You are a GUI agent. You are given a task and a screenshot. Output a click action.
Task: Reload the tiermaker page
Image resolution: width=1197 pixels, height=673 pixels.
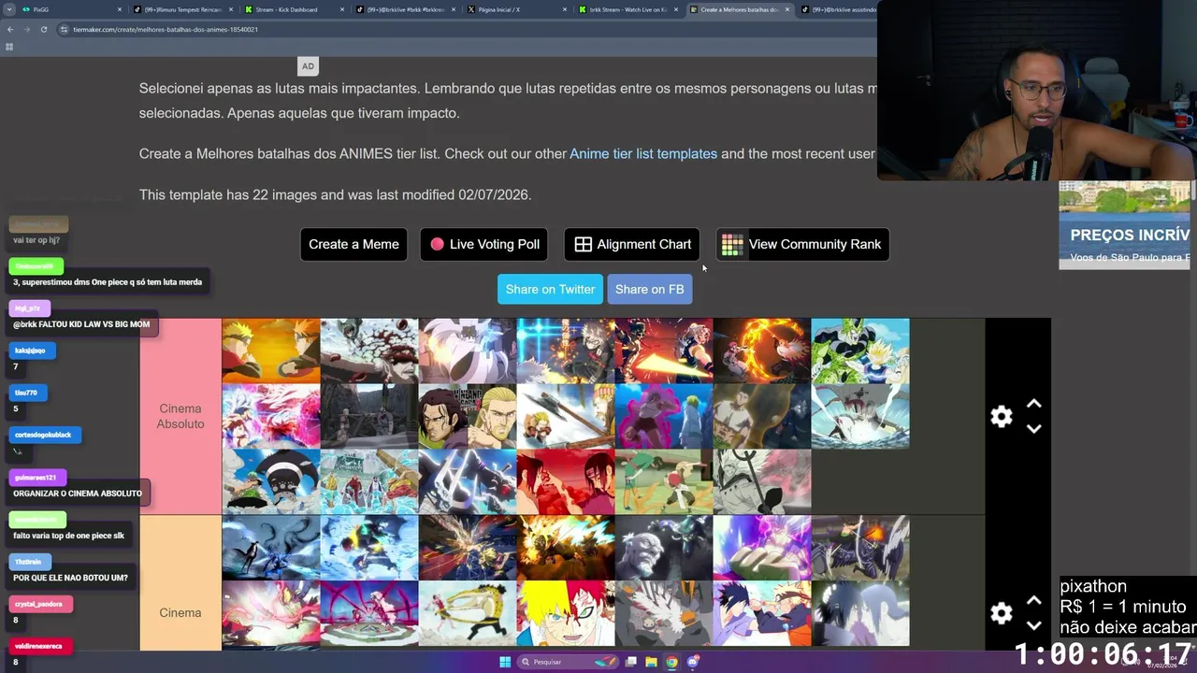tap(44, 29)
